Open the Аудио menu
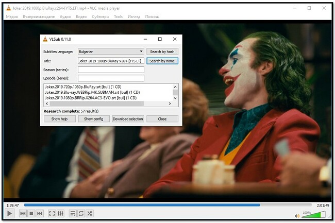This screenshot has width=335, height=223. 65,16
